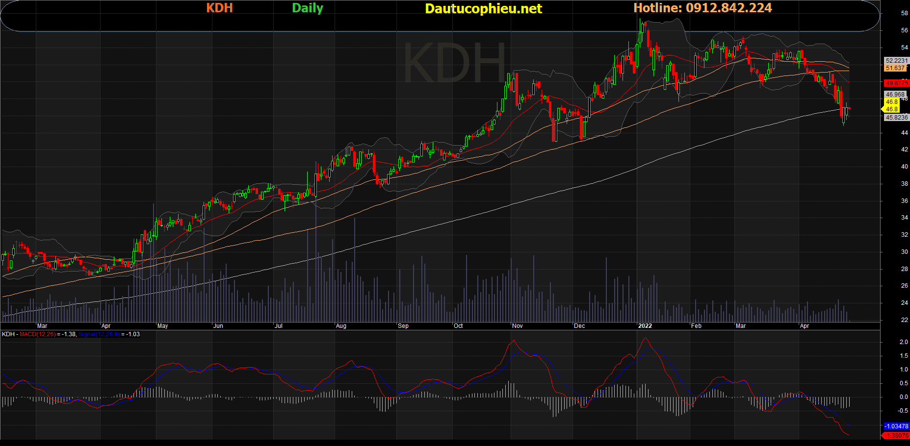Click the Feb marker on time axis
Viewport: 910px width, 446px height.
(696, 326)
